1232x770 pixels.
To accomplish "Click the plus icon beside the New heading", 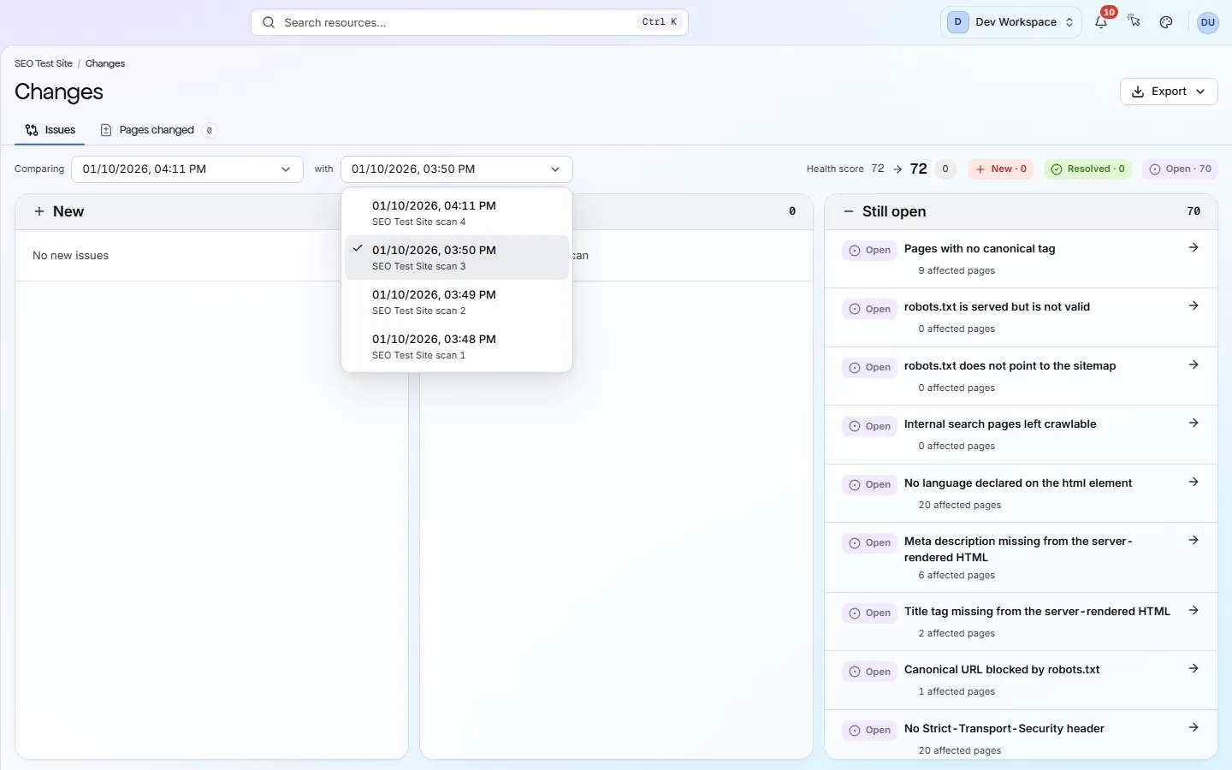I will pyautogui.click(x=39, y=211).
